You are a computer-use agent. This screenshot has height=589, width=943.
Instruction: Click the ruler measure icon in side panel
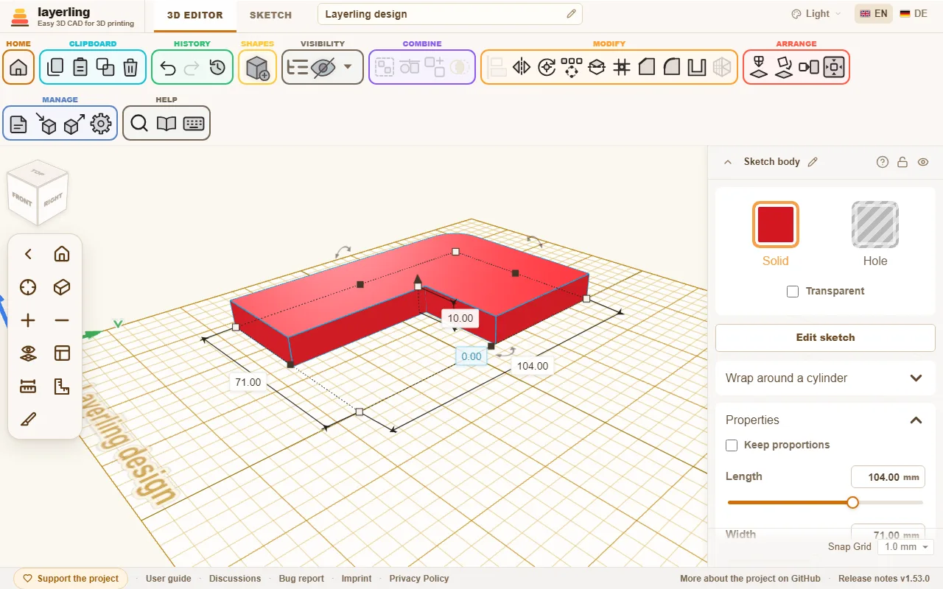28,387
